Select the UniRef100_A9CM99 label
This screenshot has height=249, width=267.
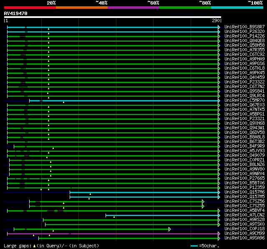coord(244,234)
